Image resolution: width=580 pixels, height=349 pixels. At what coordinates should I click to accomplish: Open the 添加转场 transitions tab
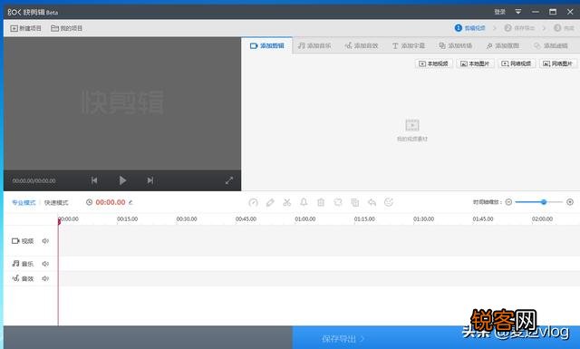click(x=455, y=46)
